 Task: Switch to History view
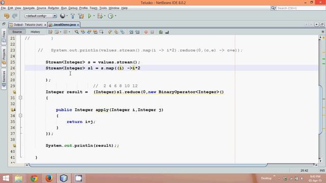tap(35, 32)
